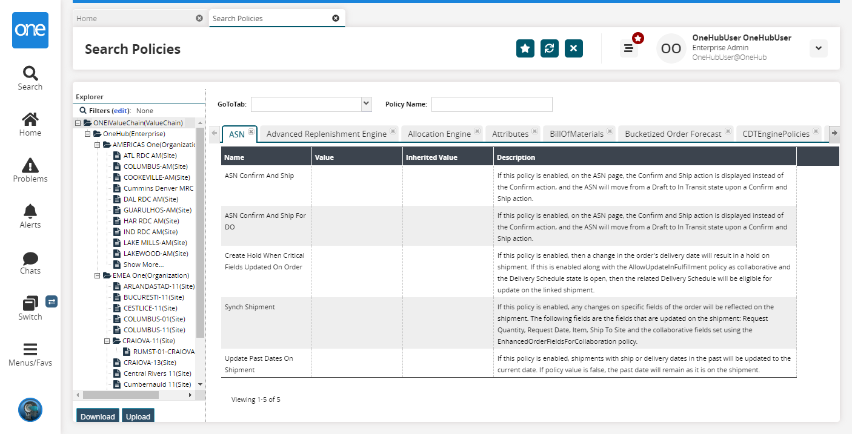Click the Download button
This screenshot has width=852, height=434.
click(98, 416)
